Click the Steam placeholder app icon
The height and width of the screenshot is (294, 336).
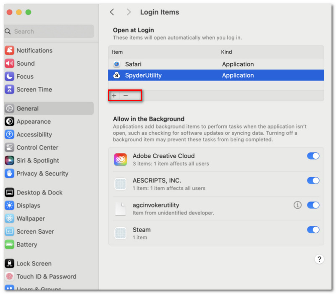[x=121, y=233]
